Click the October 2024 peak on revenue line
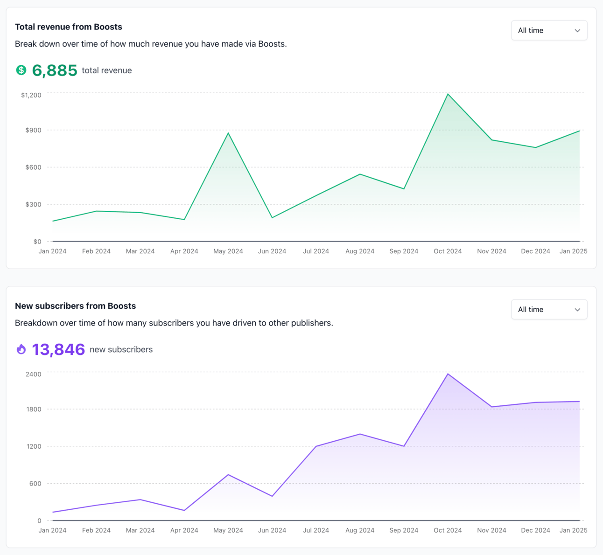The height and width of the screenshot is (555, 603). [448, 94]
